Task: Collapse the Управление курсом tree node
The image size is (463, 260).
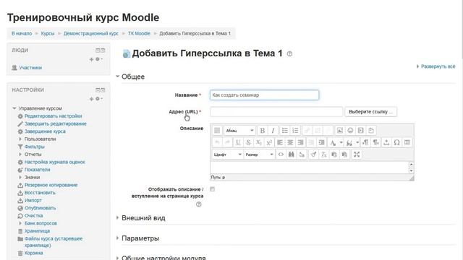Action: pos(14,108)
